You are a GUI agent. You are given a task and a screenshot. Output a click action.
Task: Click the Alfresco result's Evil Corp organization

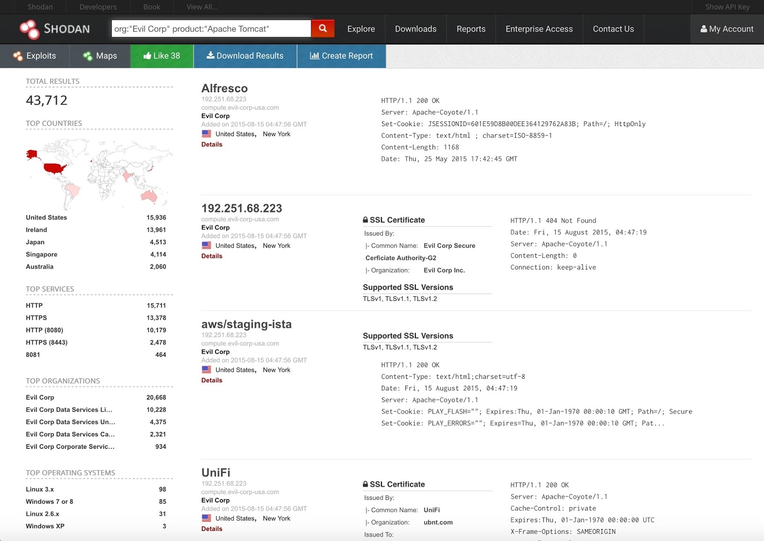tap(215, 116)
